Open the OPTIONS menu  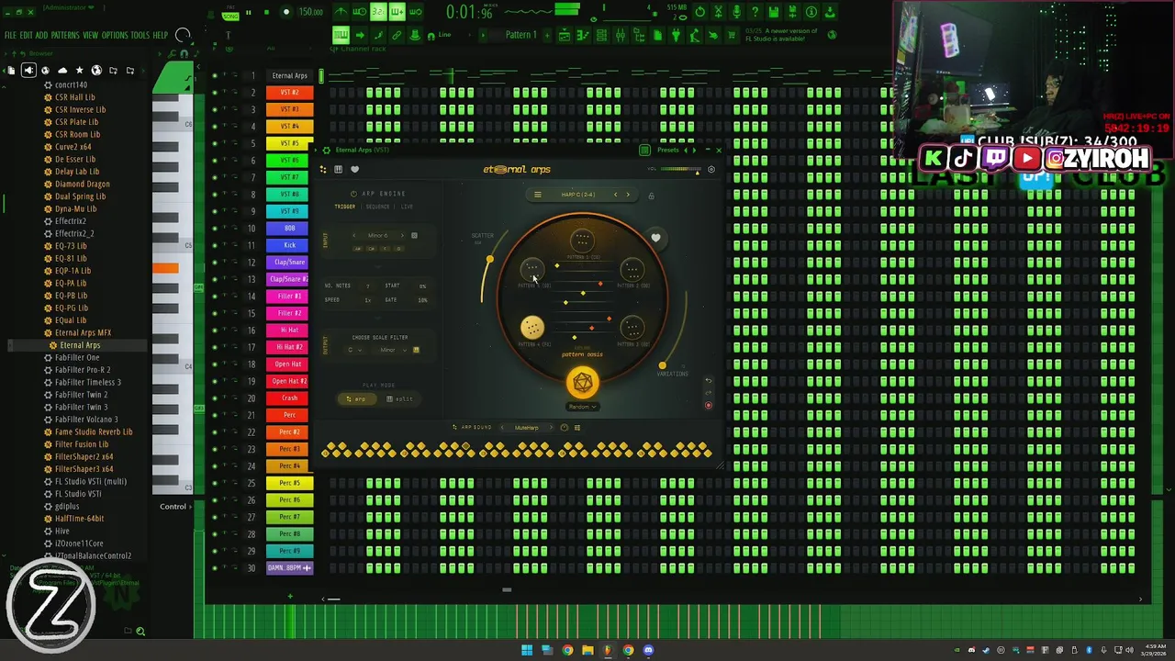115,35
